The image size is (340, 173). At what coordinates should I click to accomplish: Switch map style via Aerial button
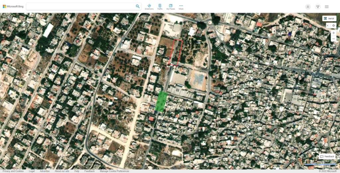pos(329,19)
